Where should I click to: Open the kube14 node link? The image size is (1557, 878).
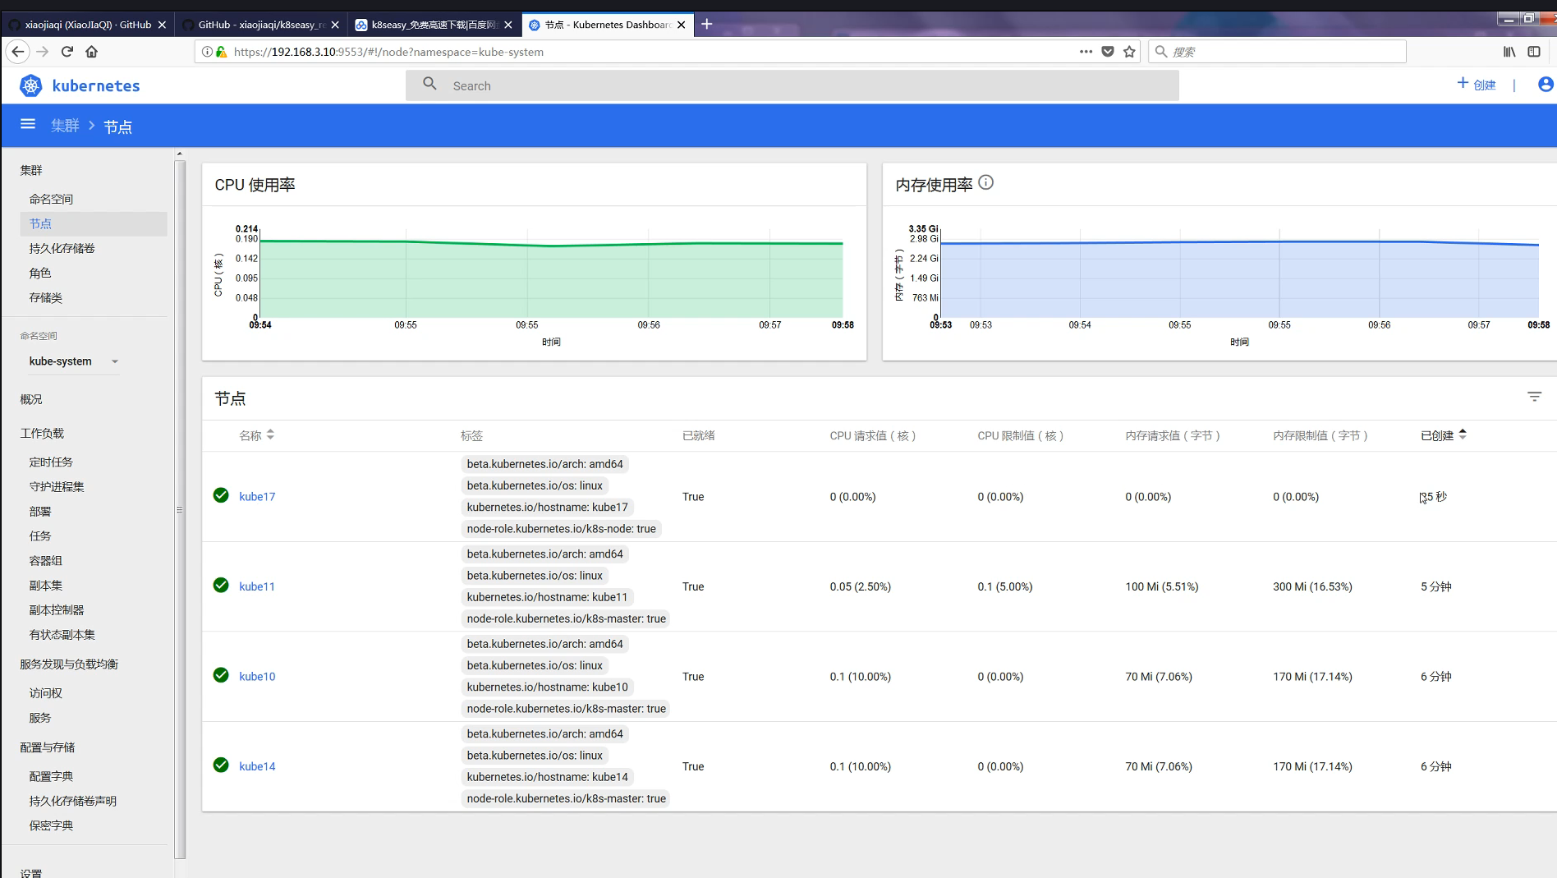pyautogui.click(x=257, y=766)
